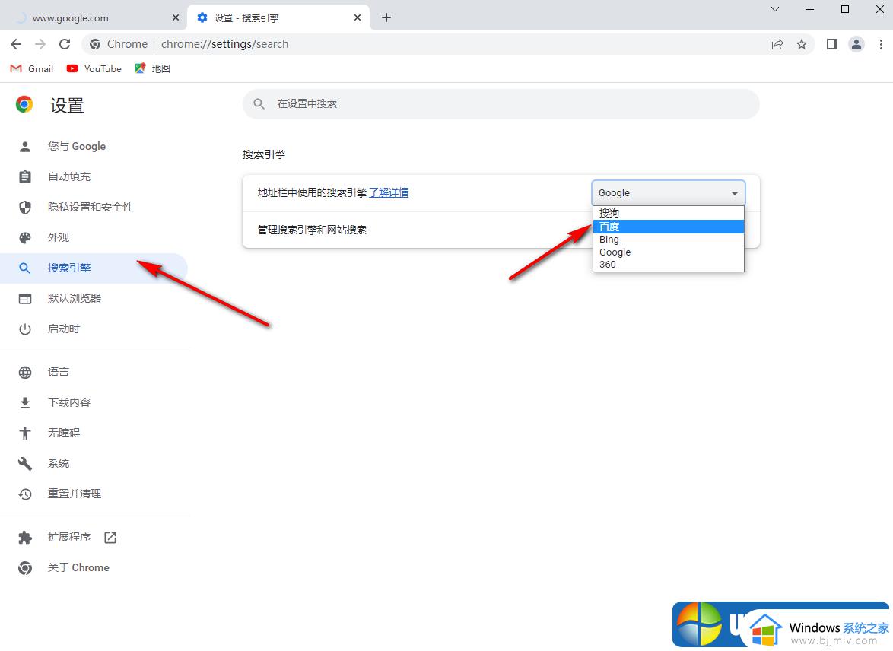Image resolution: width=893 pixels, height=651 pixels.
Task: Choose 搜狗 from the dropdown list
Action: [x=668, y=213]
